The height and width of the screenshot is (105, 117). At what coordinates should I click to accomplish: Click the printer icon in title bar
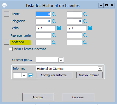click(x=4, y=5)
